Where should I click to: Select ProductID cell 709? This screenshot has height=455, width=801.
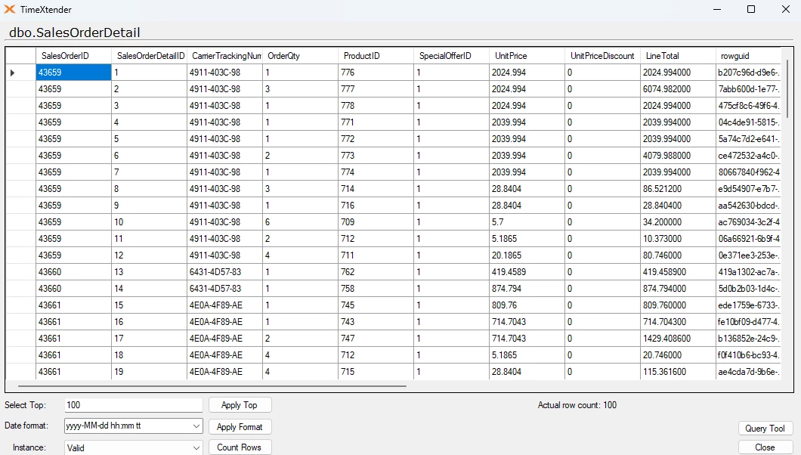pos(376,222)
